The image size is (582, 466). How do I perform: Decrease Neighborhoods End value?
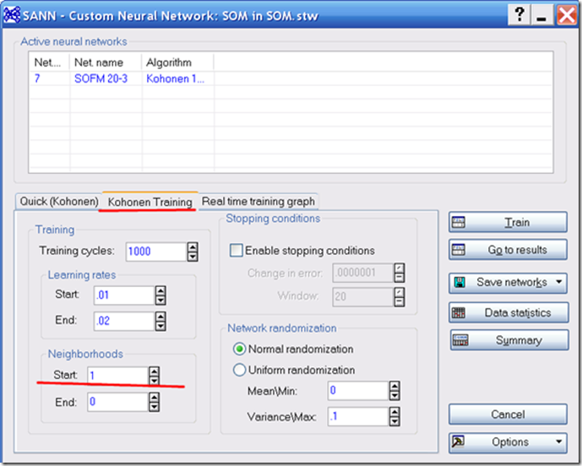tap(154, 407)
